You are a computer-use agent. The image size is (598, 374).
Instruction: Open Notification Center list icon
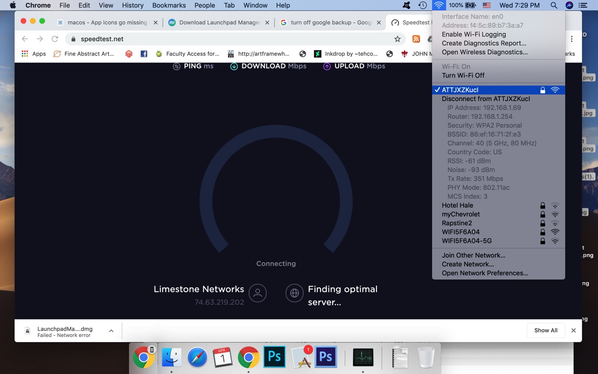tap(583, 5)
